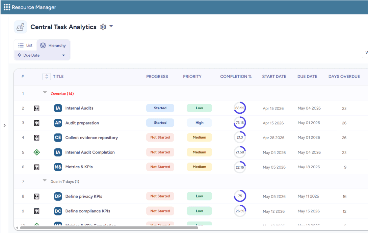Viewport: 368px width, 233px height.
Task: Click Low priority of Define compliance KPIs
Action: pyautogui.click(x=199, y=211)
